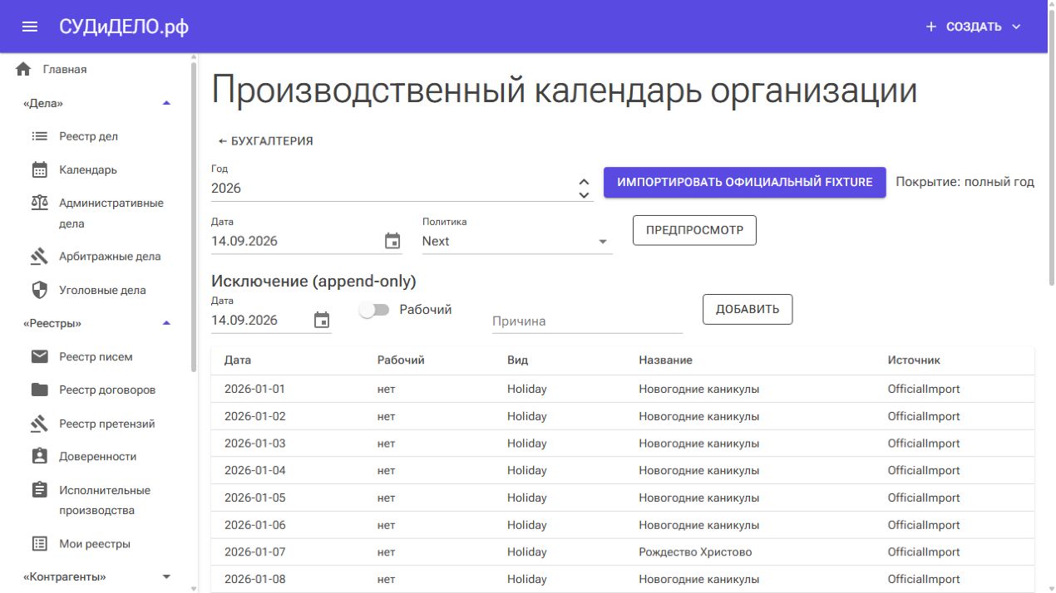Click the clipboard icon for Исполнительные производства

click(39, 490)
